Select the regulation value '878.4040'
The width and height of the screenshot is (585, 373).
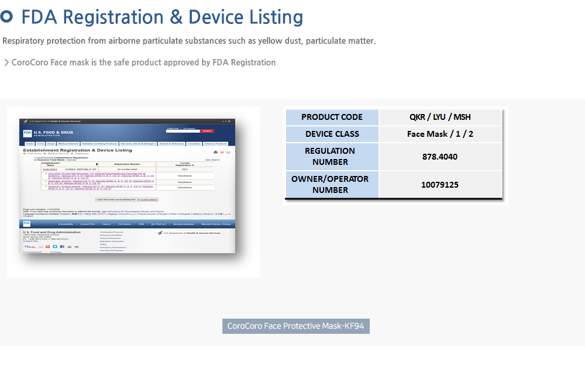click(x=441, y=157)
